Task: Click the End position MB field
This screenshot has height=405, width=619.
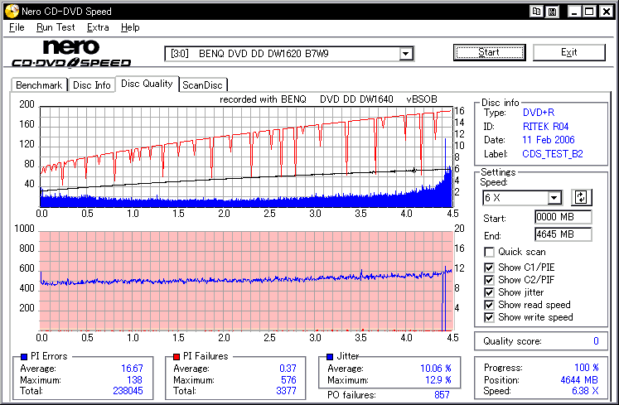Action: 563,234
